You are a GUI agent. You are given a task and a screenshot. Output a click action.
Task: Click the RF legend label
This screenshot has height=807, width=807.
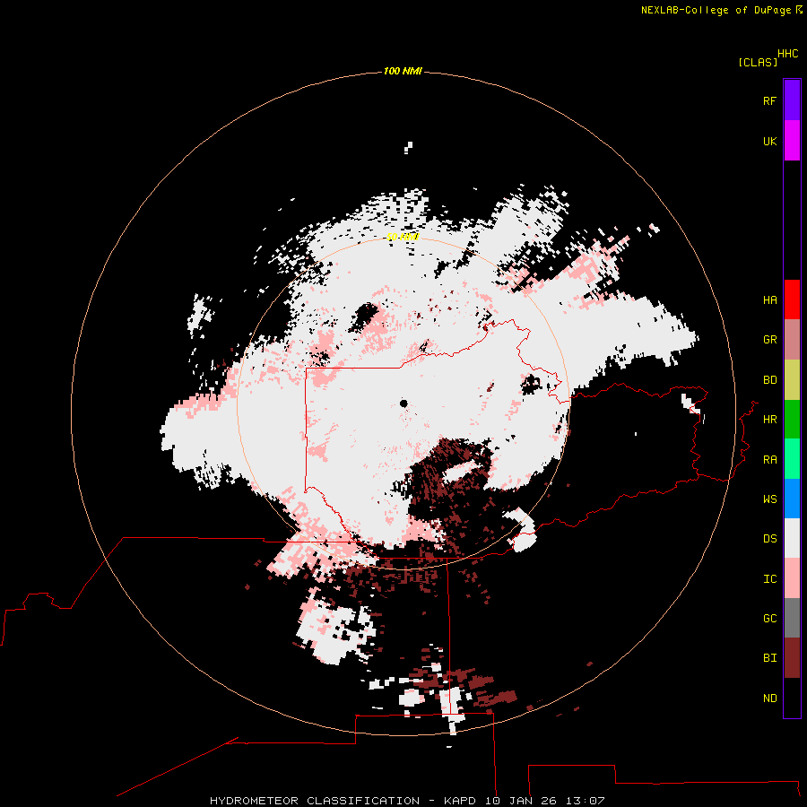coord(769,100)
